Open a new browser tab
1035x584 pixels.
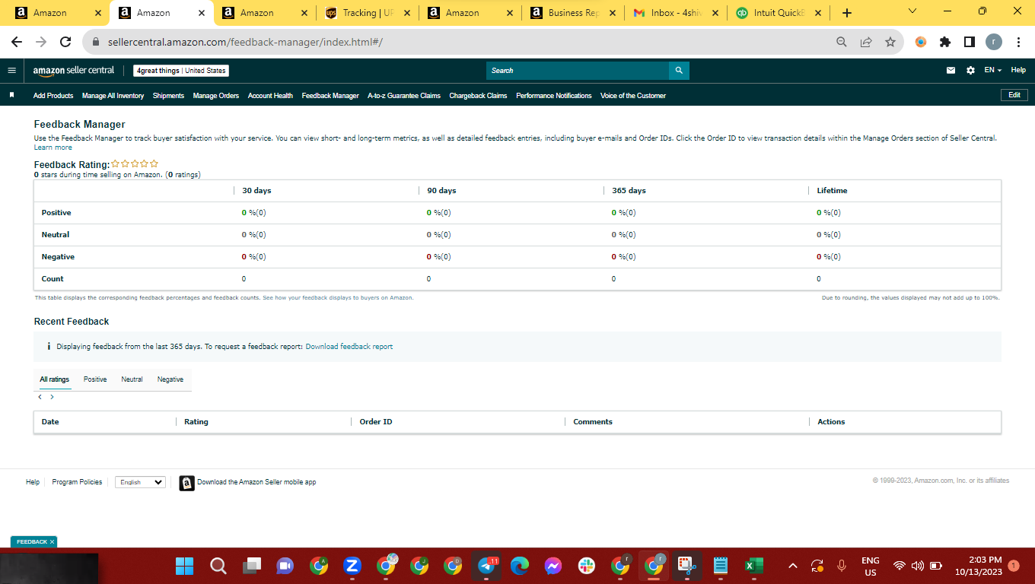847,13
